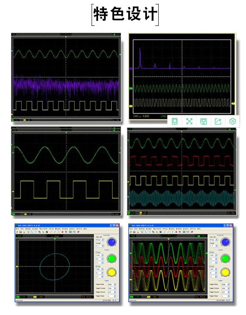
Task: Expand image to fullscreen with the arrows icon
Action: [189, 121]
